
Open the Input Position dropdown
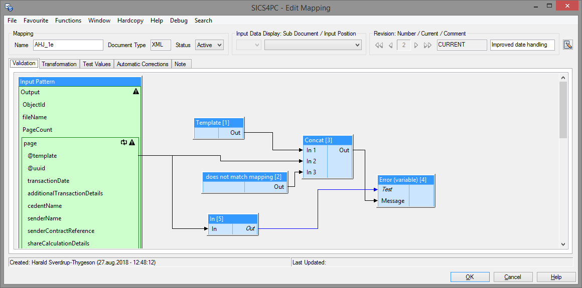pos(313,45)
